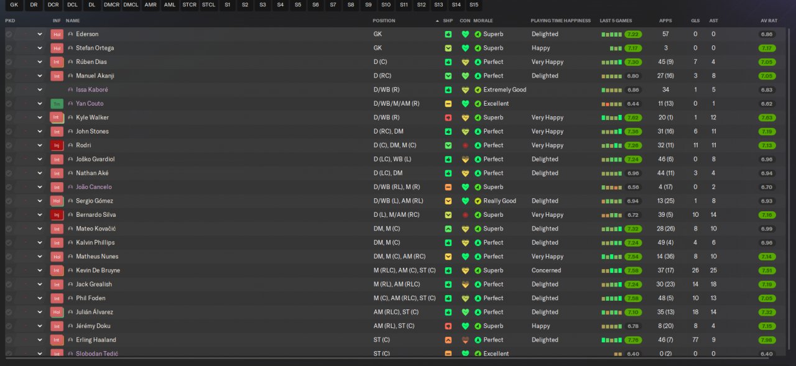Sort by the MORALE column header
This screenshot has height=366, width=796.
[x=483, y=21]
